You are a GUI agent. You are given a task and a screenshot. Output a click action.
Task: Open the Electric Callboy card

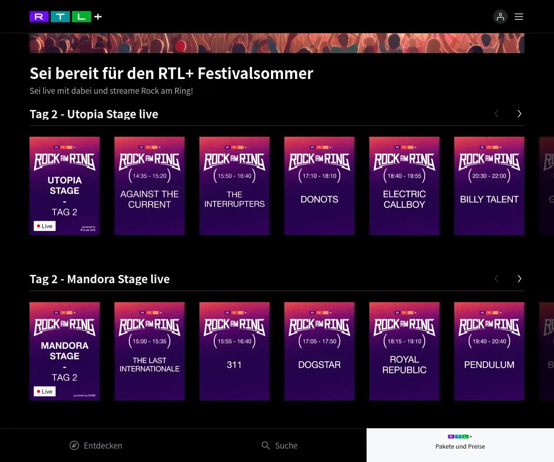click(404, 186)
